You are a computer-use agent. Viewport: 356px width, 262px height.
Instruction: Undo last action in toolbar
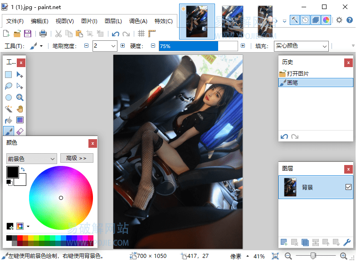pyautogui.click(x=116, y=34)
